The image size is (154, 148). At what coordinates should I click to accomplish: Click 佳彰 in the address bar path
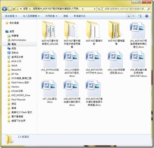(25, 9)
